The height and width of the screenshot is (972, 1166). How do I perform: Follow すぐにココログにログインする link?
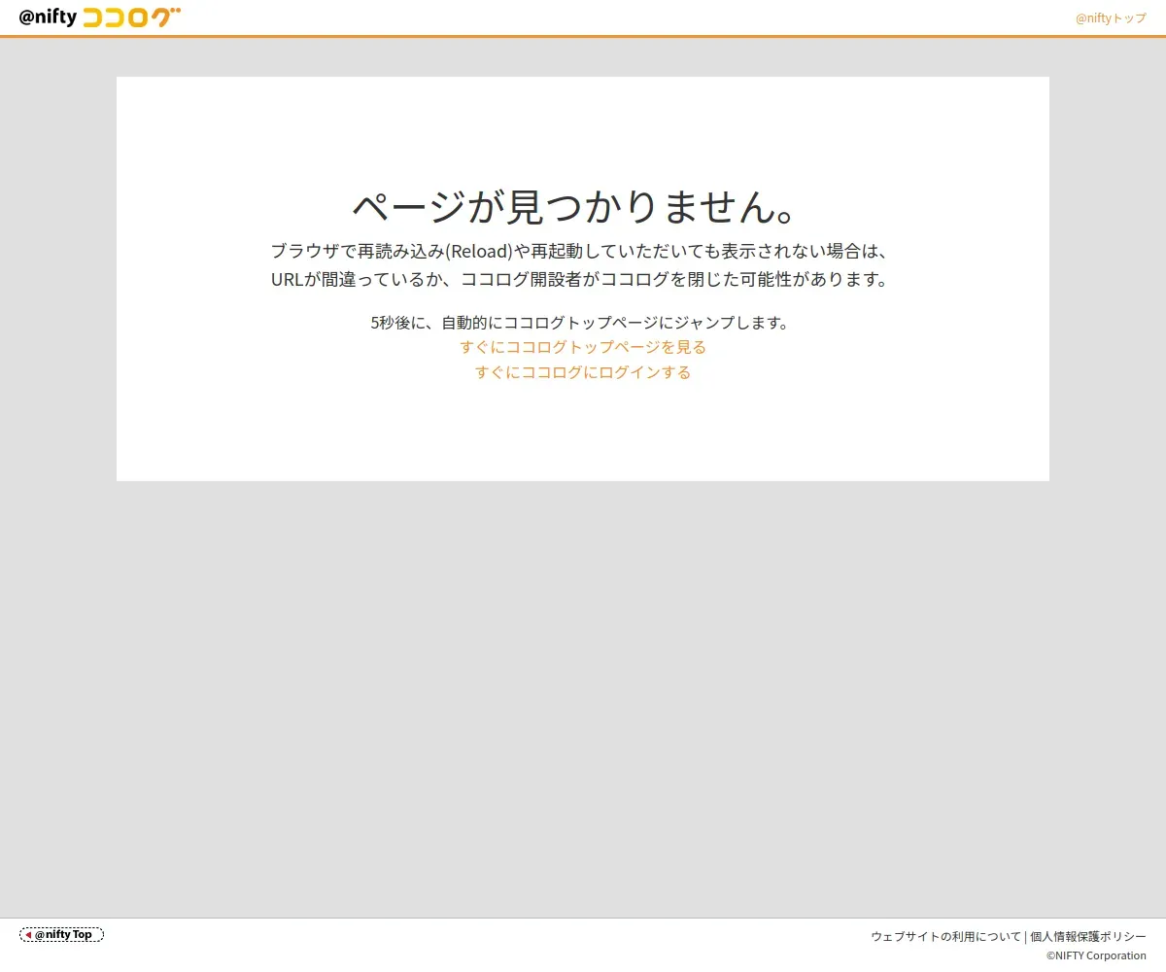pos(583,372)
